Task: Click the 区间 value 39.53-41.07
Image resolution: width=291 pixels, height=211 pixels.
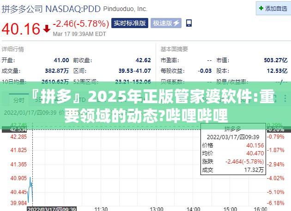Action: pyautogui.click(x=134, y=70)
